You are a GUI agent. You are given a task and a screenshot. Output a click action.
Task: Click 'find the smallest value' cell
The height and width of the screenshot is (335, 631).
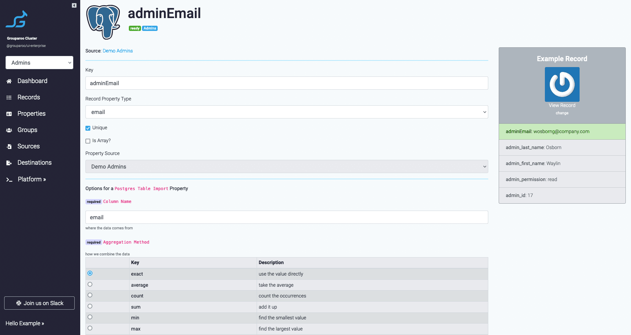pos(372,318)
